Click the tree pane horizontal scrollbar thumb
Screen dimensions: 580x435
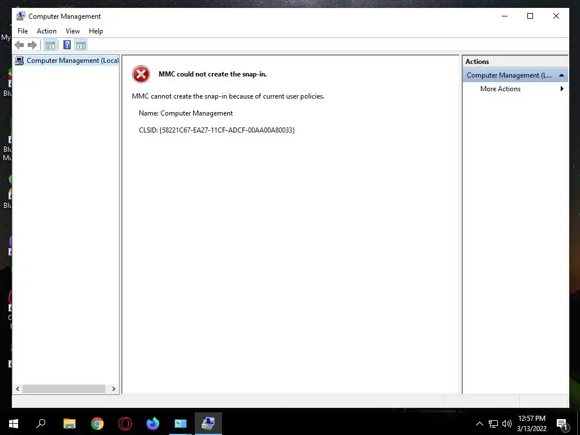tap(64, 389)
